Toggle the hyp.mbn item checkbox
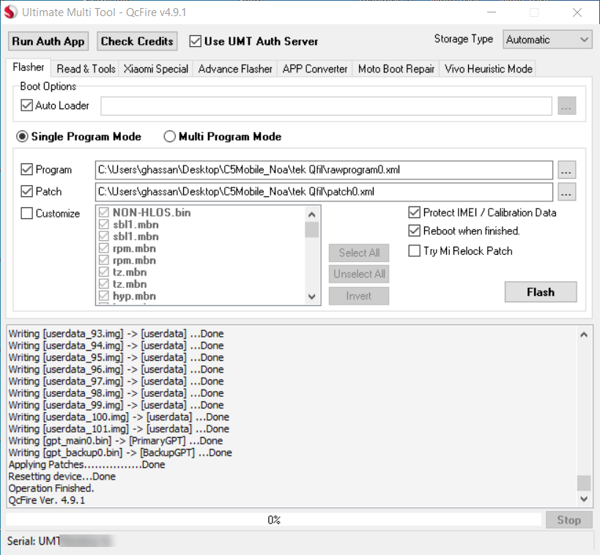Image resolution: width=600 pixels, height=555 pixels. click(104, 296)
